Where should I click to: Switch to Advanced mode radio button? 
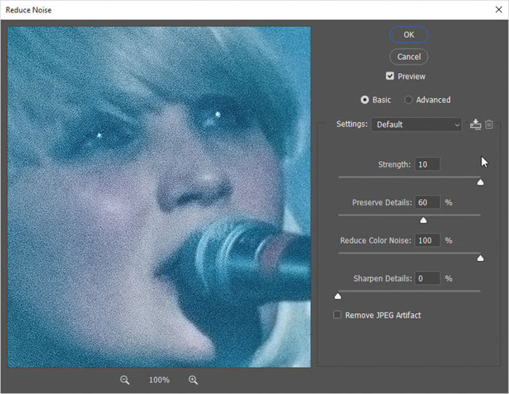[x=408, y=100]
